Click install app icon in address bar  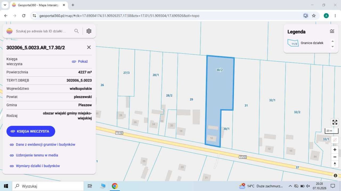pos(306,16)
